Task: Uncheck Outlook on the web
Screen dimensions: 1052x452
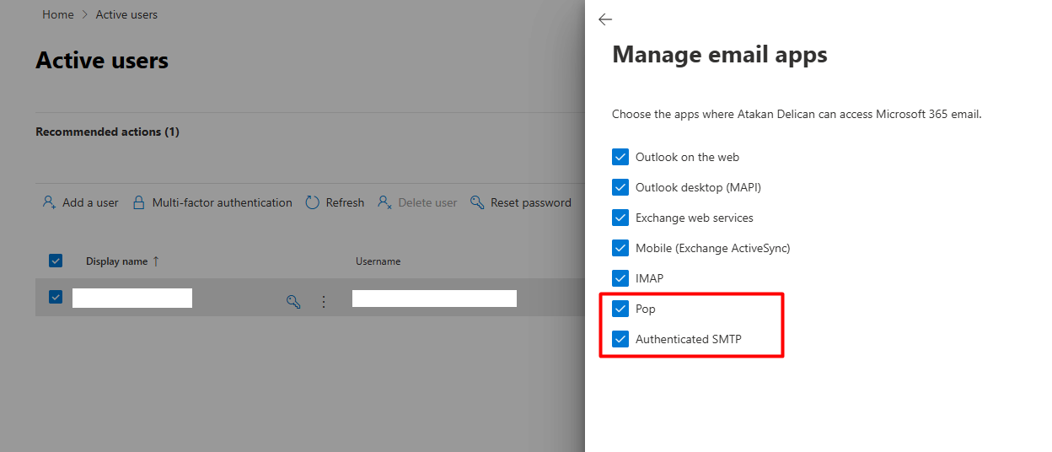Action: [x=620, y=157]
